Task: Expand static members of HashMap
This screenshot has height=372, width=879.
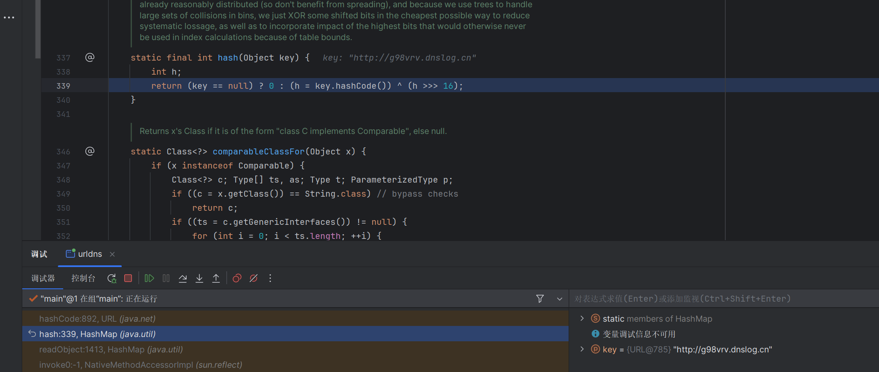Action: tap(582, 319)
